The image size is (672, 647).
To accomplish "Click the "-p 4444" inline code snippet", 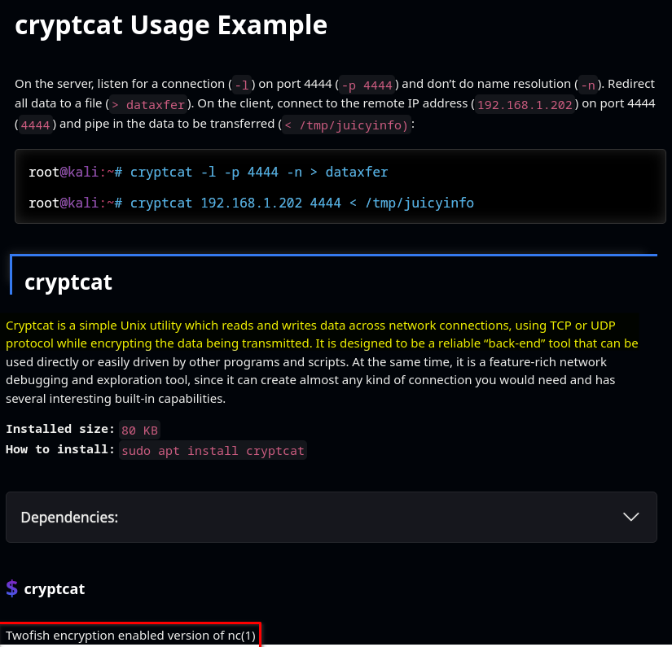I will pyautogui.click(x=367, y=84).
